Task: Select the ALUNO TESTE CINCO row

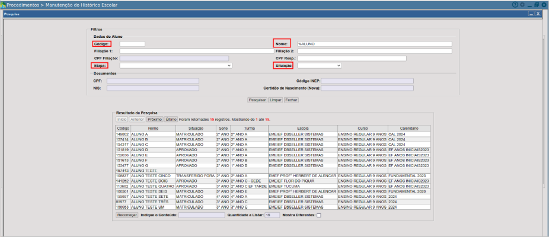Action: click(152, 176)
